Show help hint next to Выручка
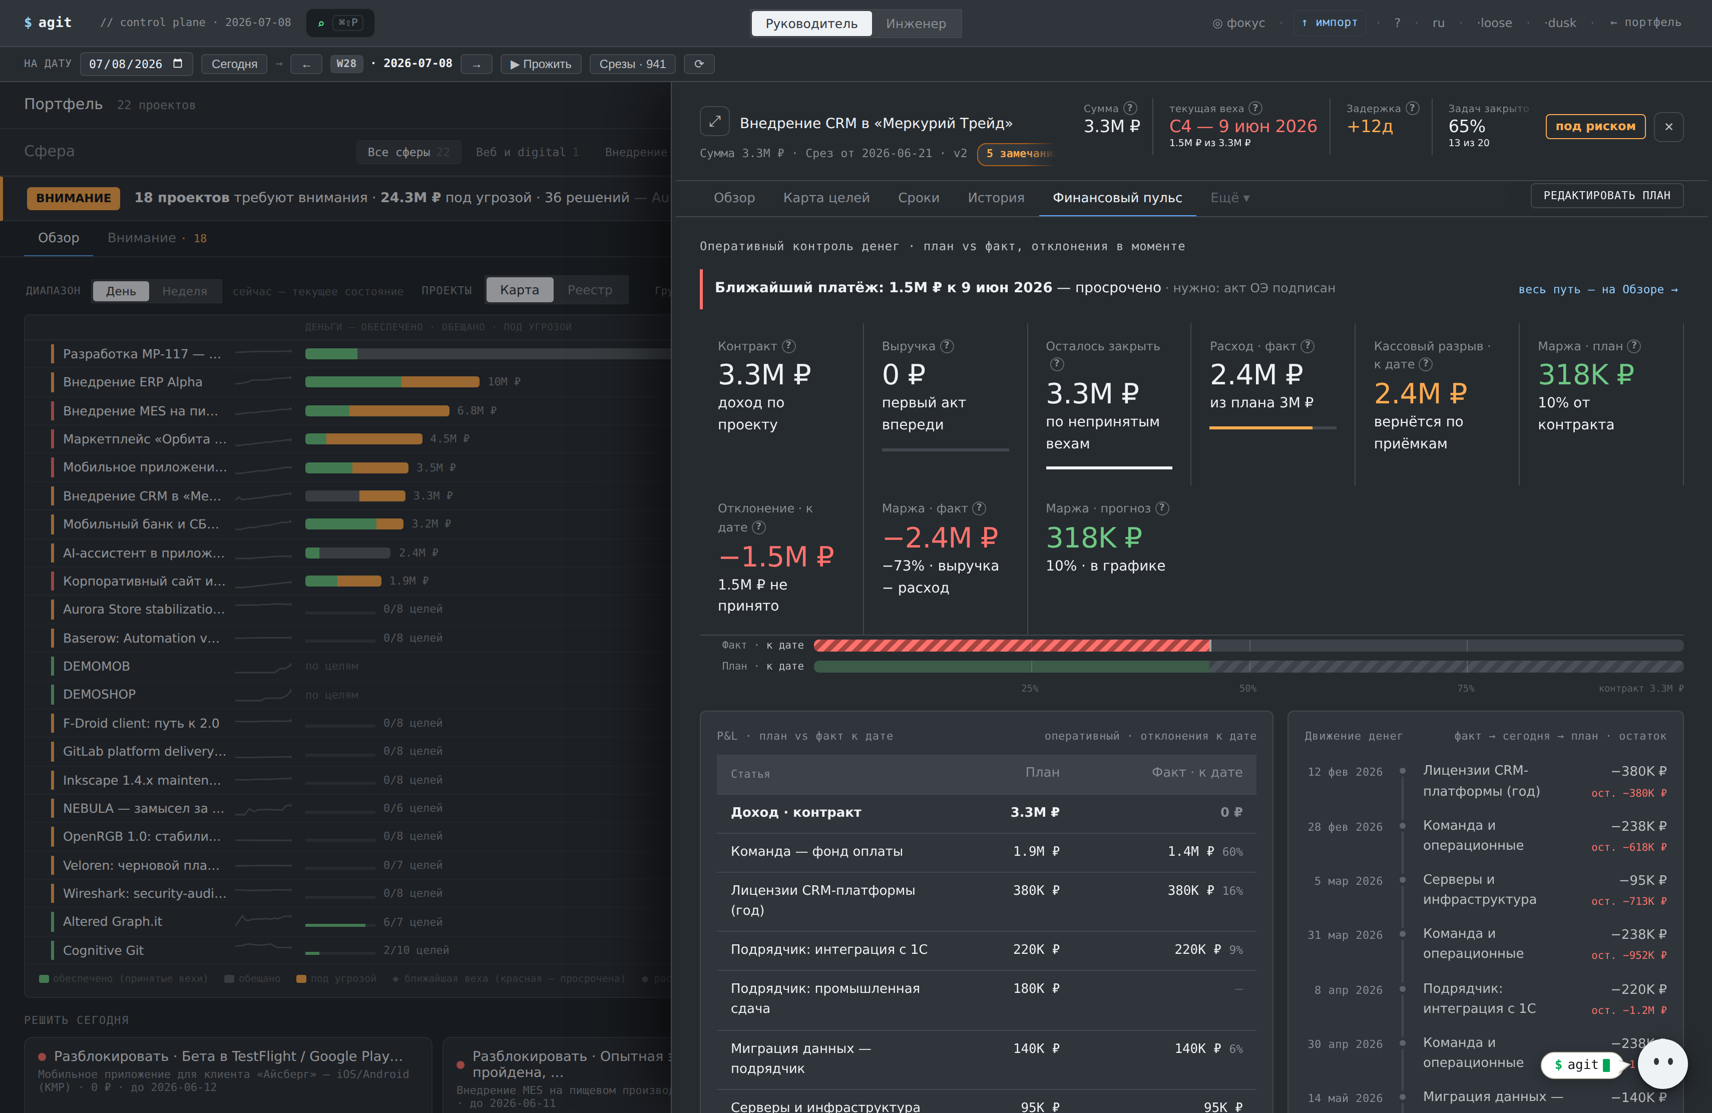The width and height of the screenshot is (1712, 1113). click(x=947, y=346)
